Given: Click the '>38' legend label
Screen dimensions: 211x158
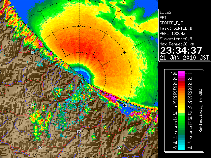Looking at the screenshot, I should tap(174, 73).
